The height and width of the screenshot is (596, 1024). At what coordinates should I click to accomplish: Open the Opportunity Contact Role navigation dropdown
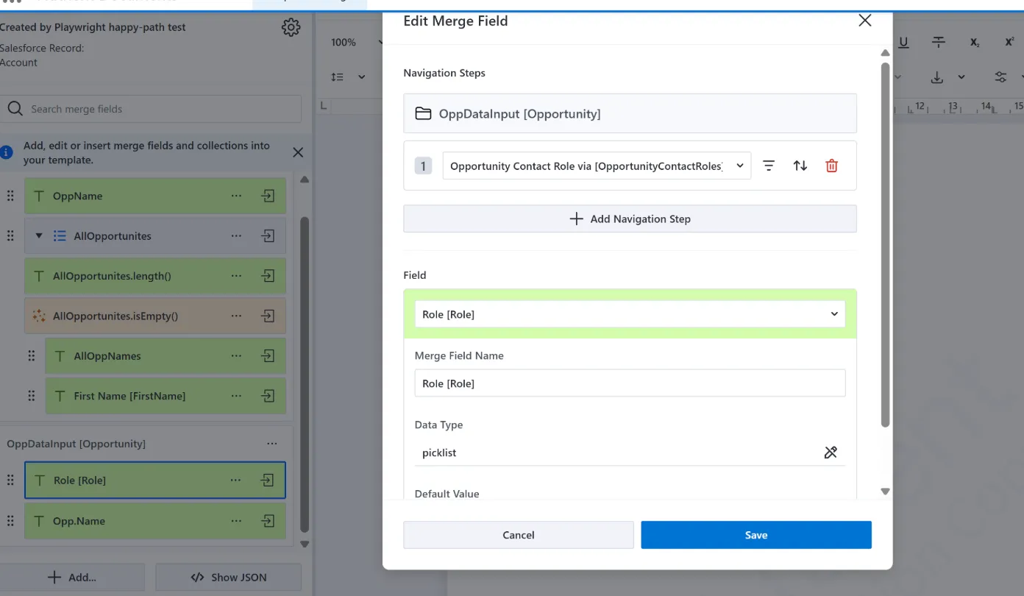(x=597, y=166)
